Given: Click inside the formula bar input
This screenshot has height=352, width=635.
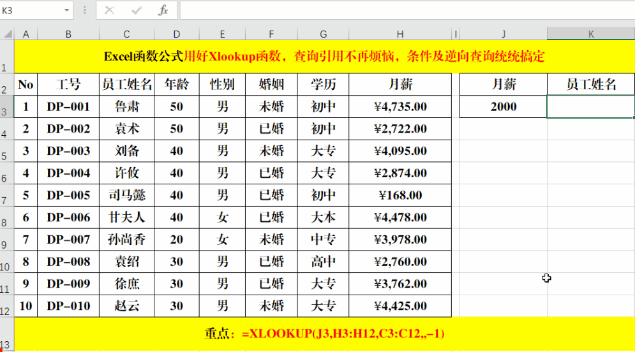Looking at the screenshot, I should pyautogui.click(x=407, y=10).
